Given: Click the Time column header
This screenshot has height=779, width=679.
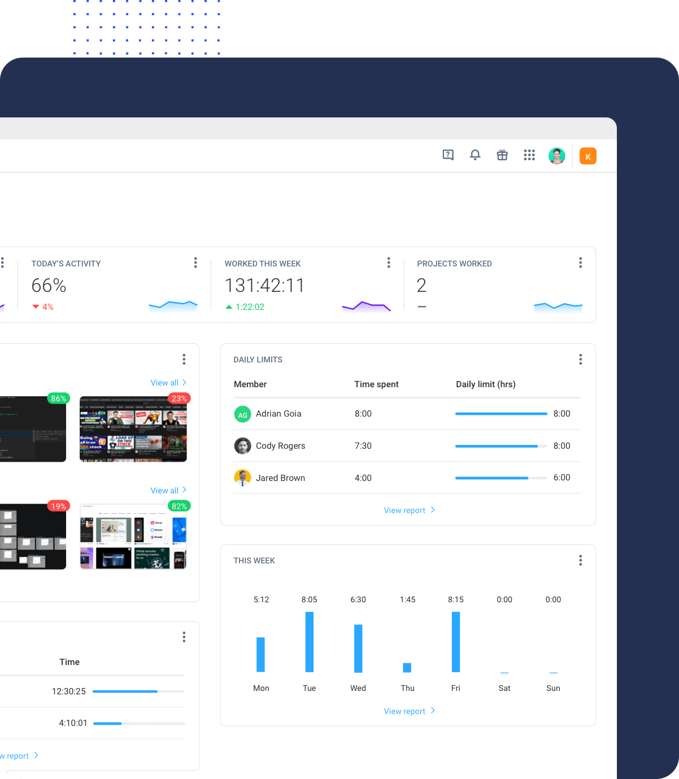Looking at the screenshot, I should tap(69, 662).
